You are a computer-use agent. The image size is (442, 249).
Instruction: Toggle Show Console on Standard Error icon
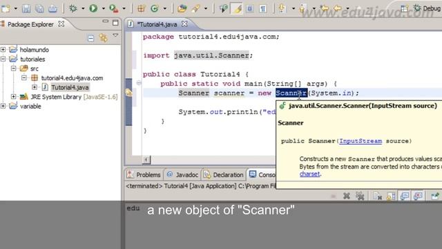[x=418, y=196]
